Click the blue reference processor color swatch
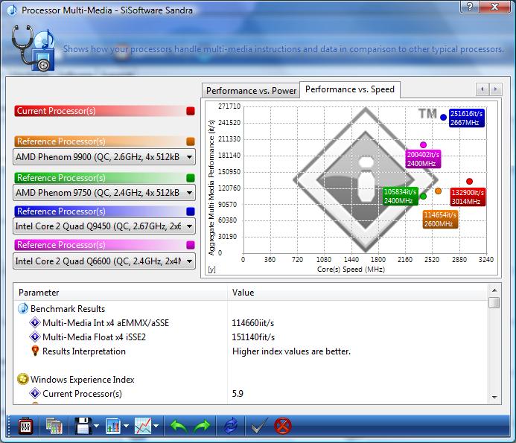 click(x=190, y=211)
